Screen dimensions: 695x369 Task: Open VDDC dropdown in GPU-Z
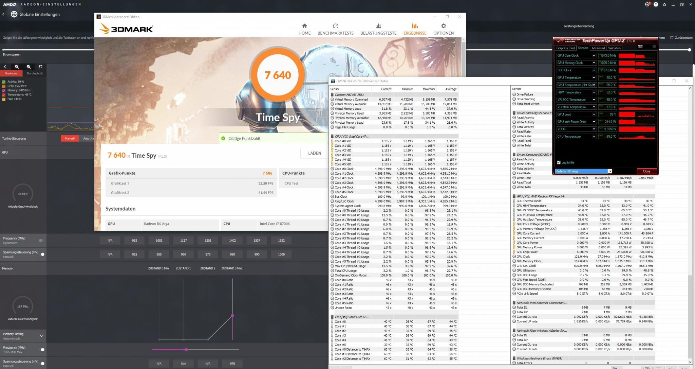tap(594, 129)
